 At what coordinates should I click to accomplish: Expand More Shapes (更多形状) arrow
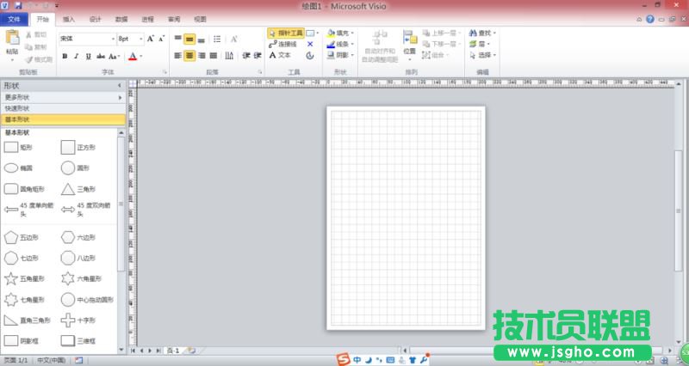click(120, 97)
